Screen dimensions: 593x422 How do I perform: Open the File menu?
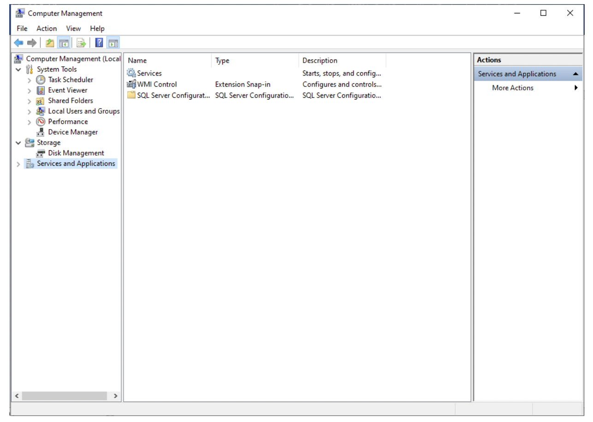point(22,29)
